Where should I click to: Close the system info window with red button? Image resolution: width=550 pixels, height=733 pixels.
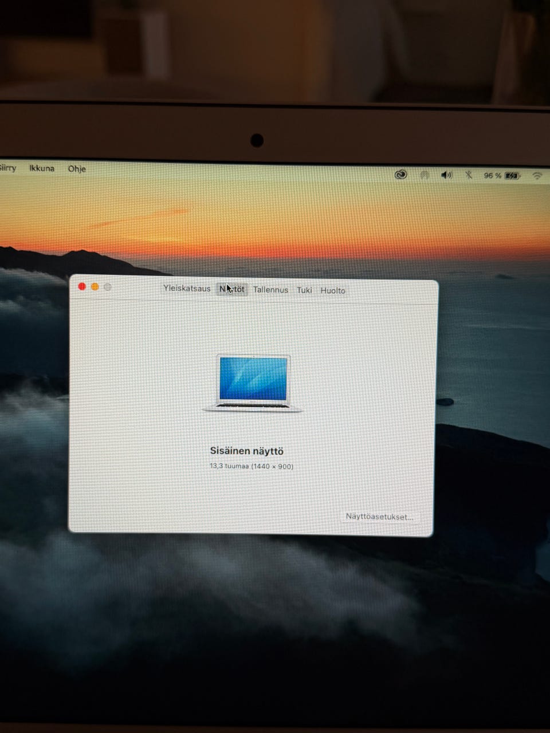point(82,286)
